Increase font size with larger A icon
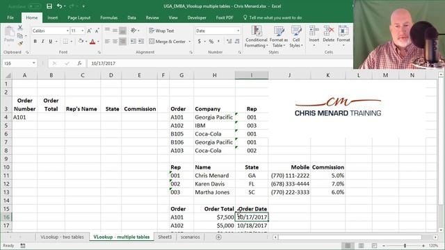 [x=89, y=31]
